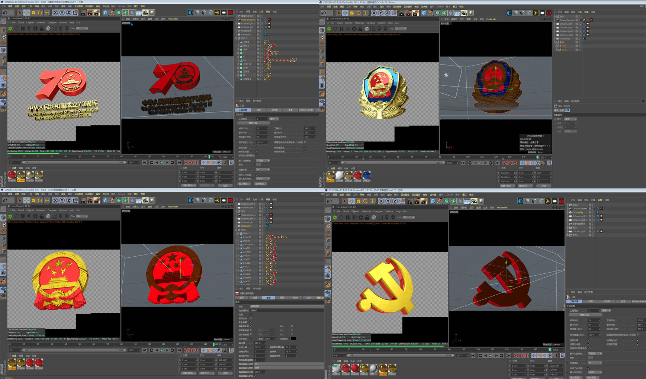Viewport: 646px width, 379px height.
Task: Toggle 使用动画 checkbox in 70th-anniversary project settings
Action: click(x=257, y=147)
